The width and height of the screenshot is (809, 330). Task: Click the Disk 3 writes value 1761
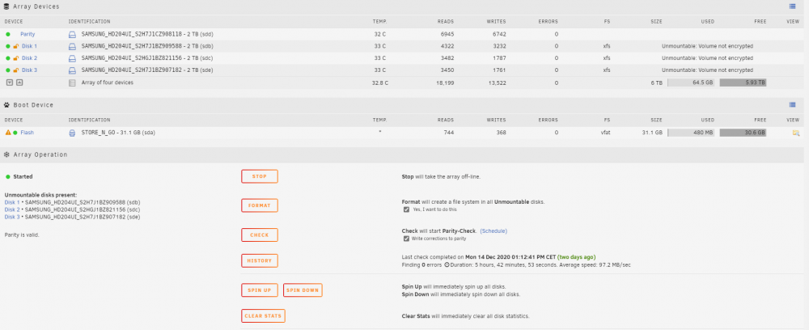[499, 70]
